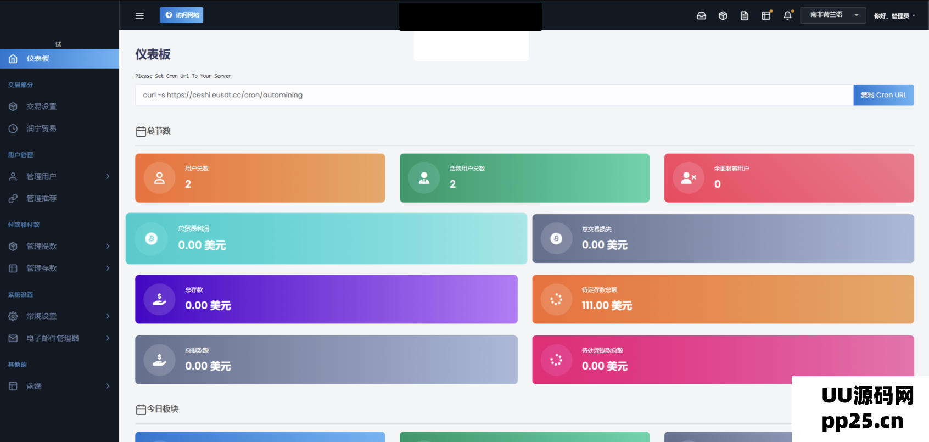Viewport: 929px width, 442px height.
Task: Toggle the hamburger sidebar menu icon
Action: (x=139, y=15)
